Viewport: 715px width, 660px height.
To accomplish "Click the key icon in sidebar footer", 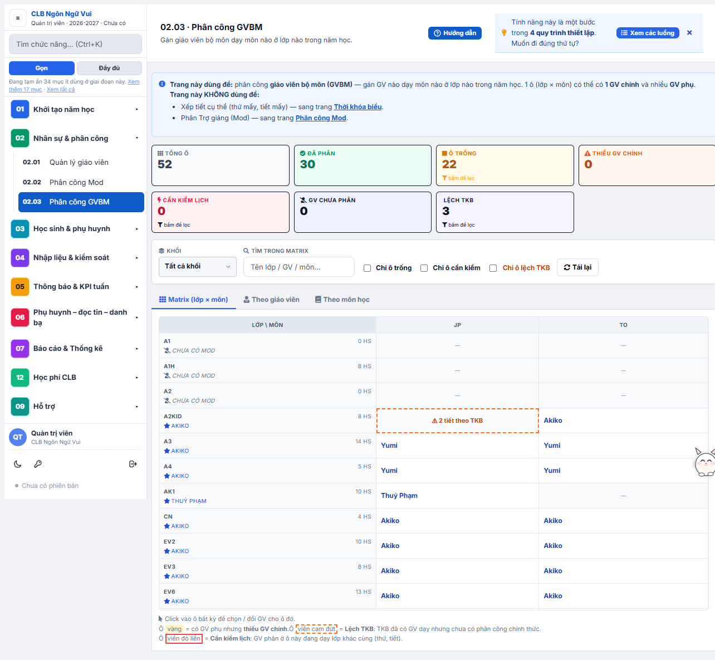I will [38, 464].
